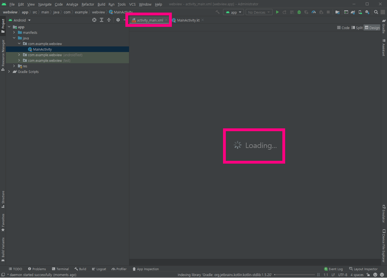This screenshot has height=278, width=387.
Task: Expand the manifests folder
Action: point(14,32)
